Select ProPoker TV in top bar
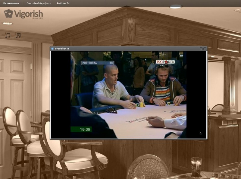 pyautogui.click(x=63, y=3)
